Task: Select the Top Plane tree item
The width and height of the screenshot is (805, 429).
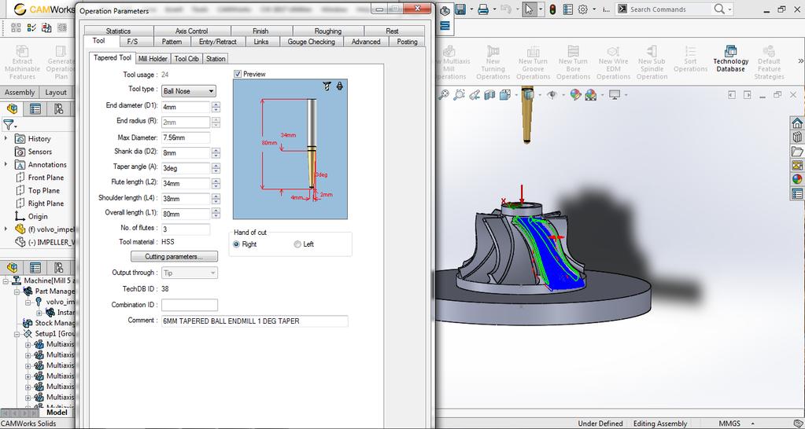Action: tap(43, 190)
